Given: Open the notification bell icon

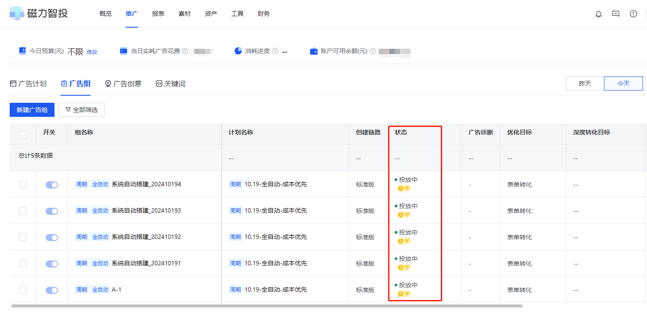Looking at the screenshot, I should pyautogui.click(x=598, y=14).
